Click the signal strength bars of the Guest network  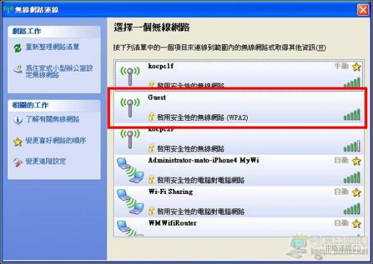pyautogui.click(x=352, y=114)
